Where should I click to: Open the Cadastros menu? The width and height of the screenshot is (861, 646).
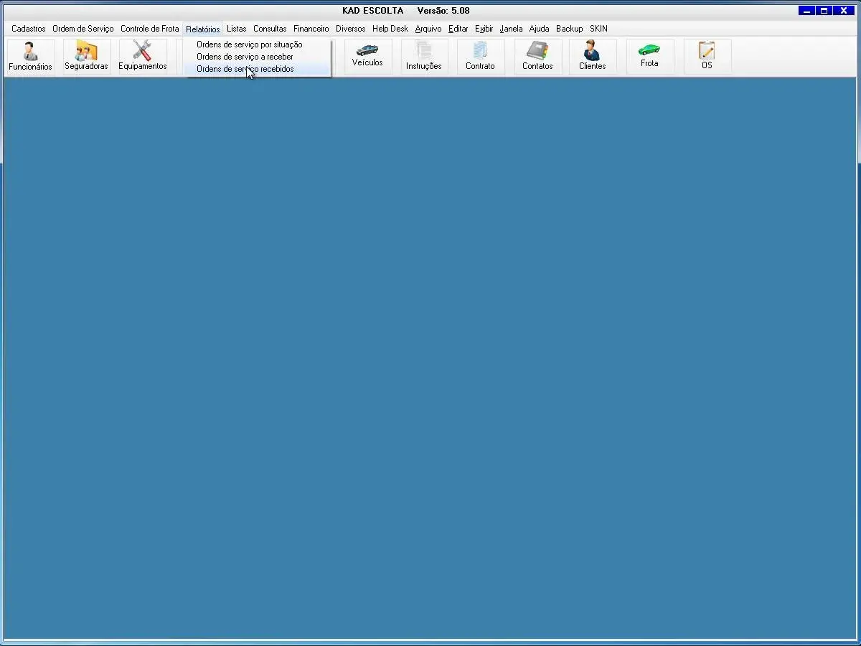pyautogui.click(x=28, y=29)
